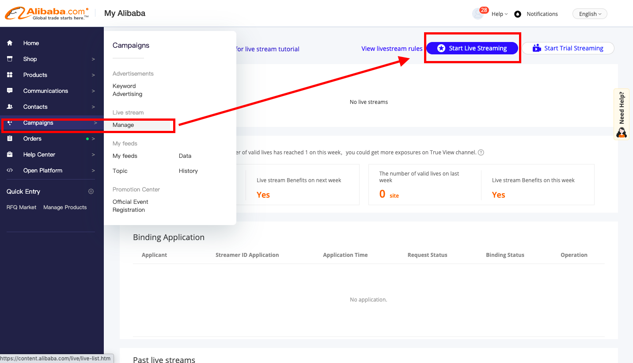Open RFQ Market quick entry
Screen dimensions: 633x363
(x=21, y=207)
